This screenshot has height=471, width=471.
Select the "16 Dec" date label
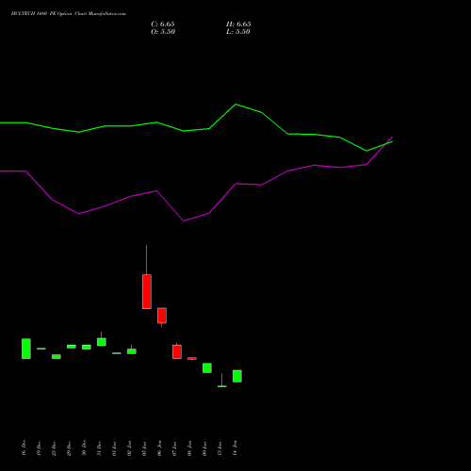pos(24,447)
